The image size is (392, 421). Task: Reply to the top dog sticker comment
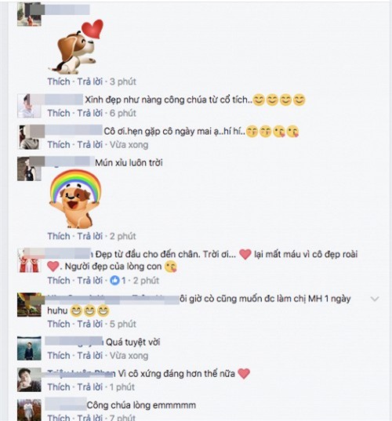click(90, 82)
